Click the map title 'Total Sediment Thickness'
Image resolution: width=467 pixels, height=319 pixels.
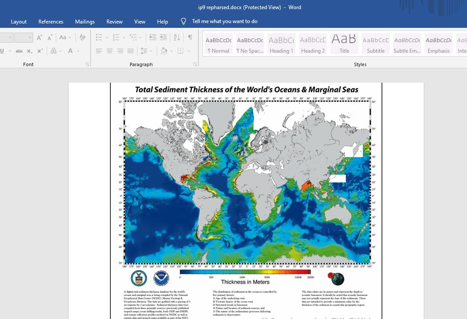tap(247, 90)
